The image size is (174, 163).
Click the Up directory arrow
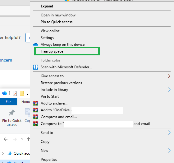28,139
